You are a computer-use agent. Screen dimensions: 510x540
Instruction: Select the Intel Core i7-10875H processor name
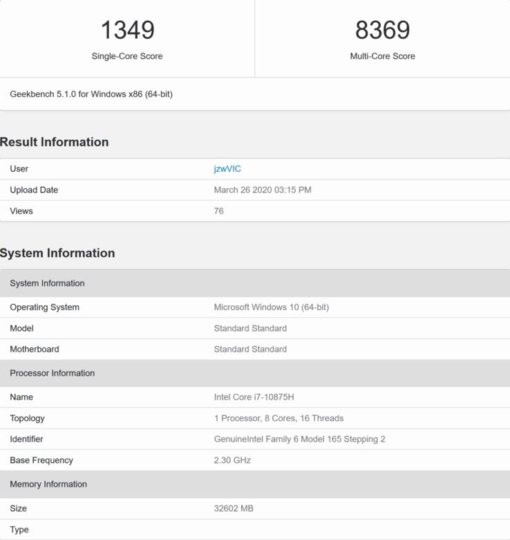coord(254,397)
